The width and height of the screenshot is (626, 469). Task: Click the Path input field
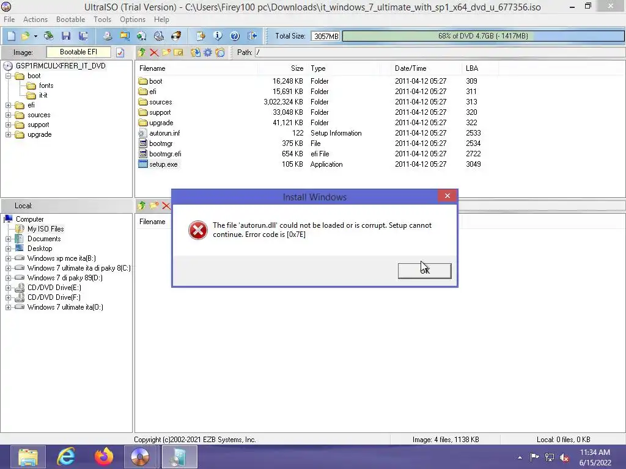(x=439, y=53)
